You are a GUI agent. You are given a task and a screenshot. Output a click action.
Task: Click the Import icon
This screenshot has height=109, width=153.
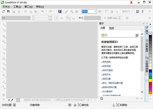[67, 11]
